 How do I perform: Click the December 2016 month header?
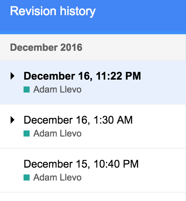click(x=46, y=47)
